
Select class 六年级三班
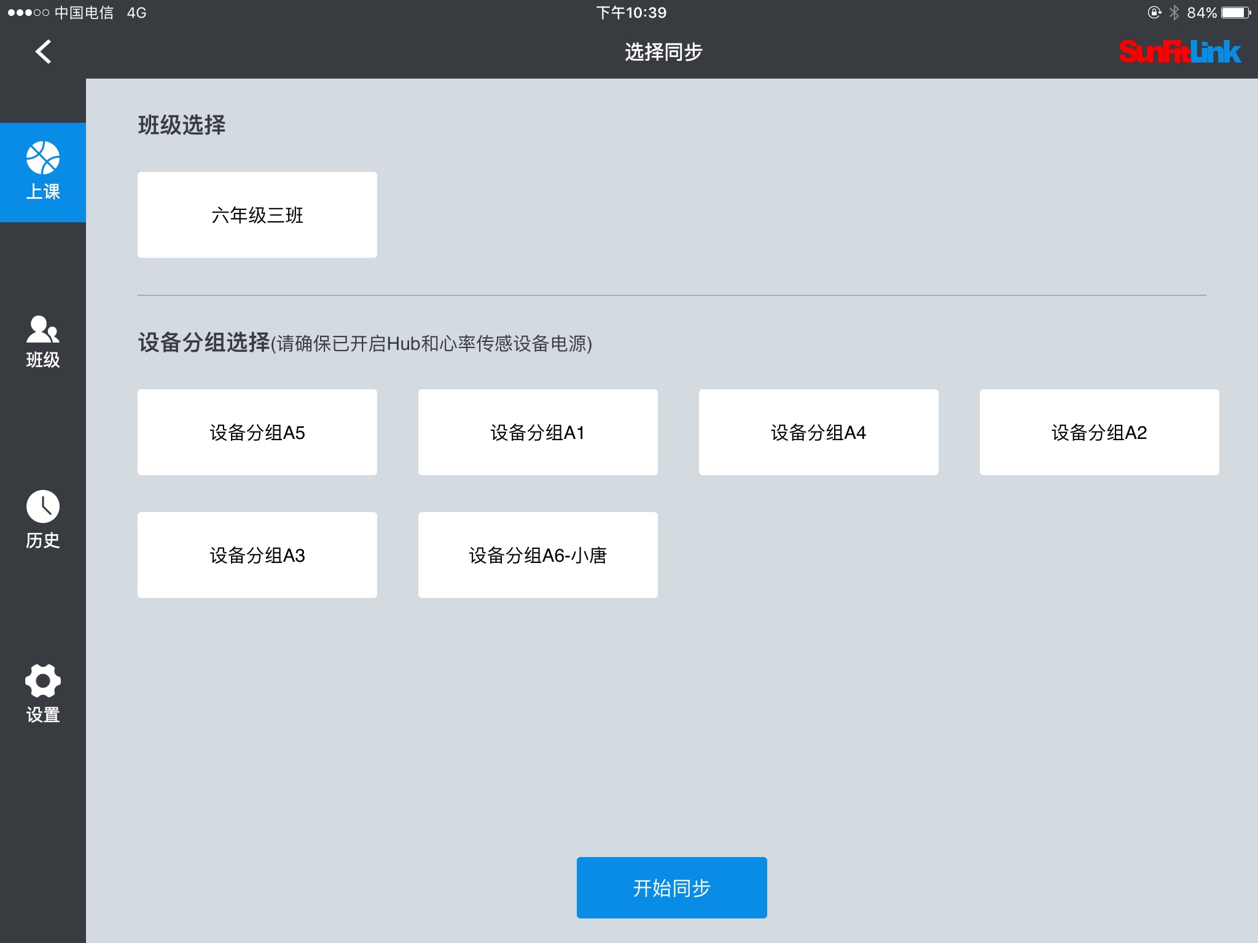pyautogui.click(x=257, y=215)
